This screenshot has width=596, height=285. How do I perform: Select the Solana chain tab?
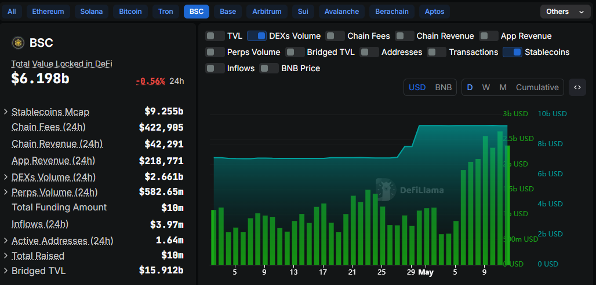click(92, 12)
